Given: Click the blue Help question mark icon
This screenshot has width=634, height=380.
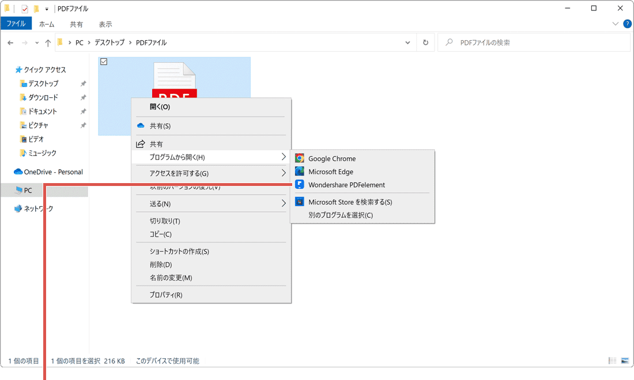Looking at the screenshot, I should click(627, 24).
